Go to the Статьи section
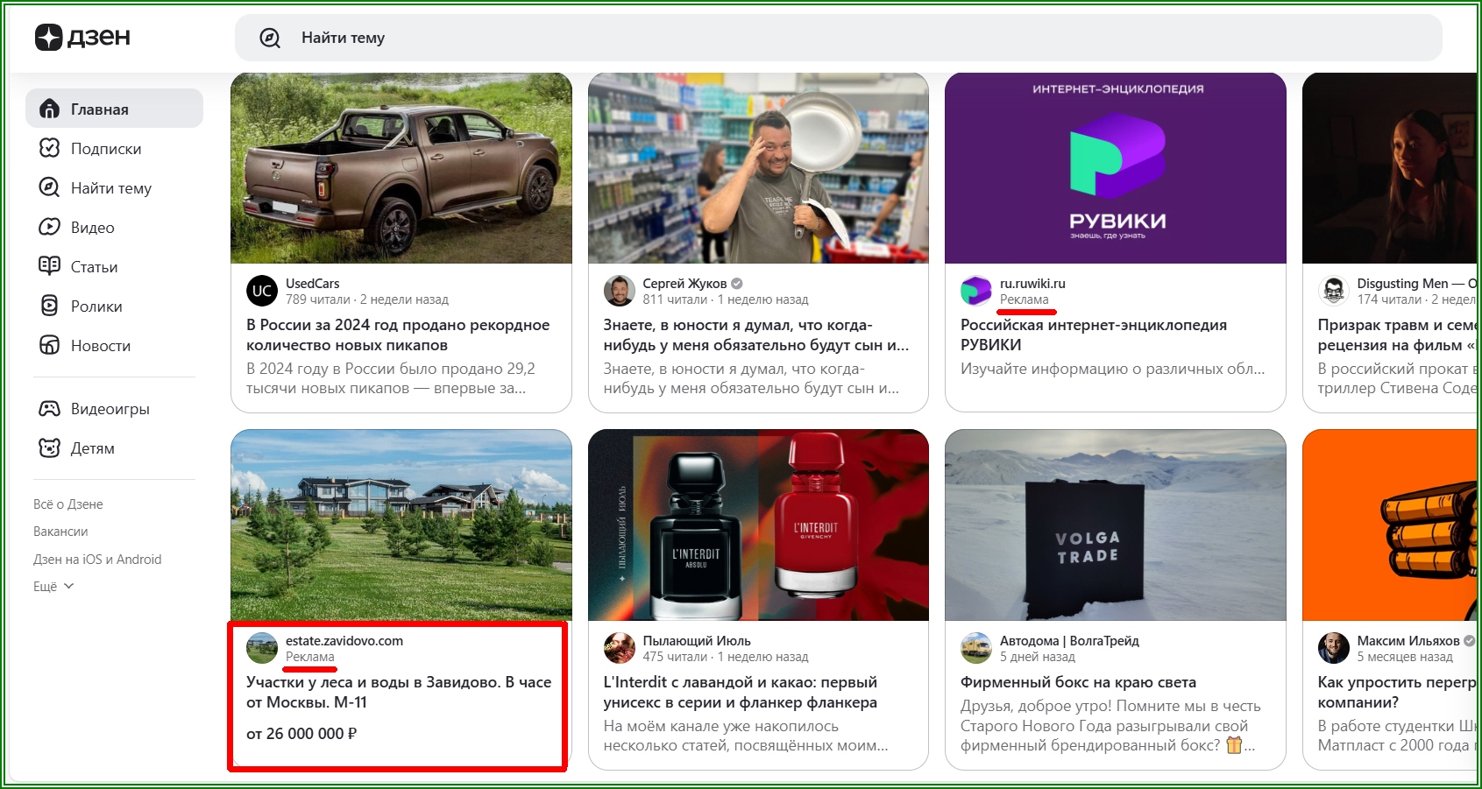Image resolution: width=1482 pixels, height=789 pixels. tap(114, 266)
